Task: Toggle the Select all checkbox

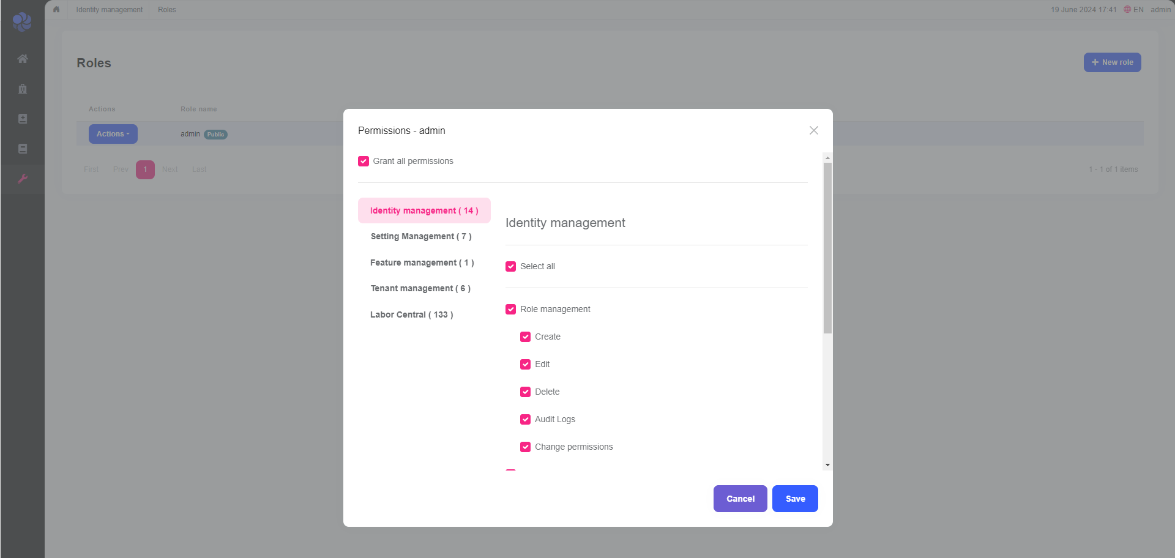Action: point(511,267)
